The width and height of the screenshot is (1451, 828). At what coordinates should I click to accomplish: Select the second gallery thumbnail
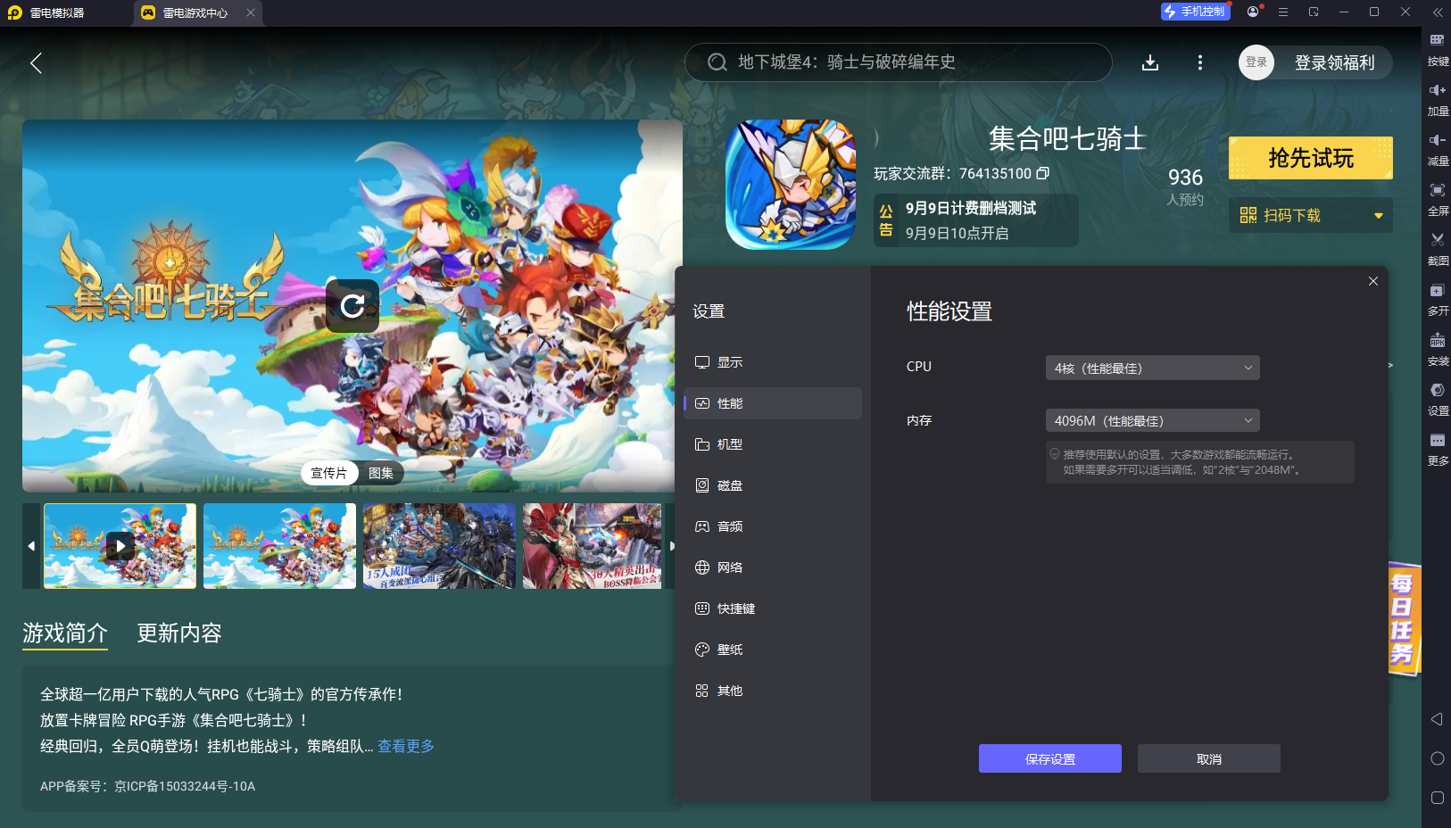point(279,546)
